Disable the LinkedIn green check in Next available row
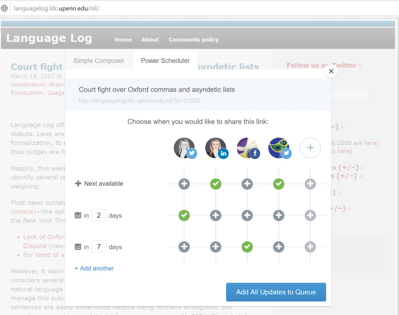 [x=215, y=184]
